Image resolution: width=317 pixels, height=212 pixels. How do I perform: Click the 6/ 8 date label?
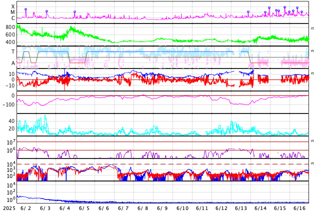[142, 208]
